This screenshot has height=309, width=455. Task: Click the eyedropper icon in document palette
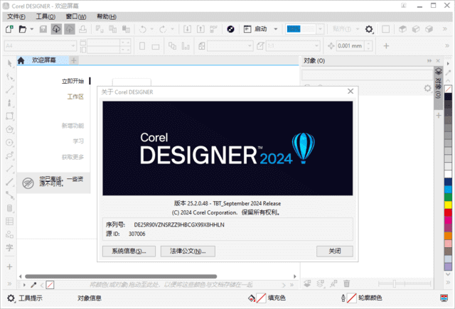coord(33,285)
